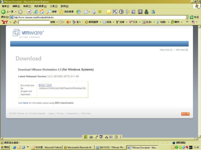
Task: Click the Legal footer link
Action: (51, 113)
